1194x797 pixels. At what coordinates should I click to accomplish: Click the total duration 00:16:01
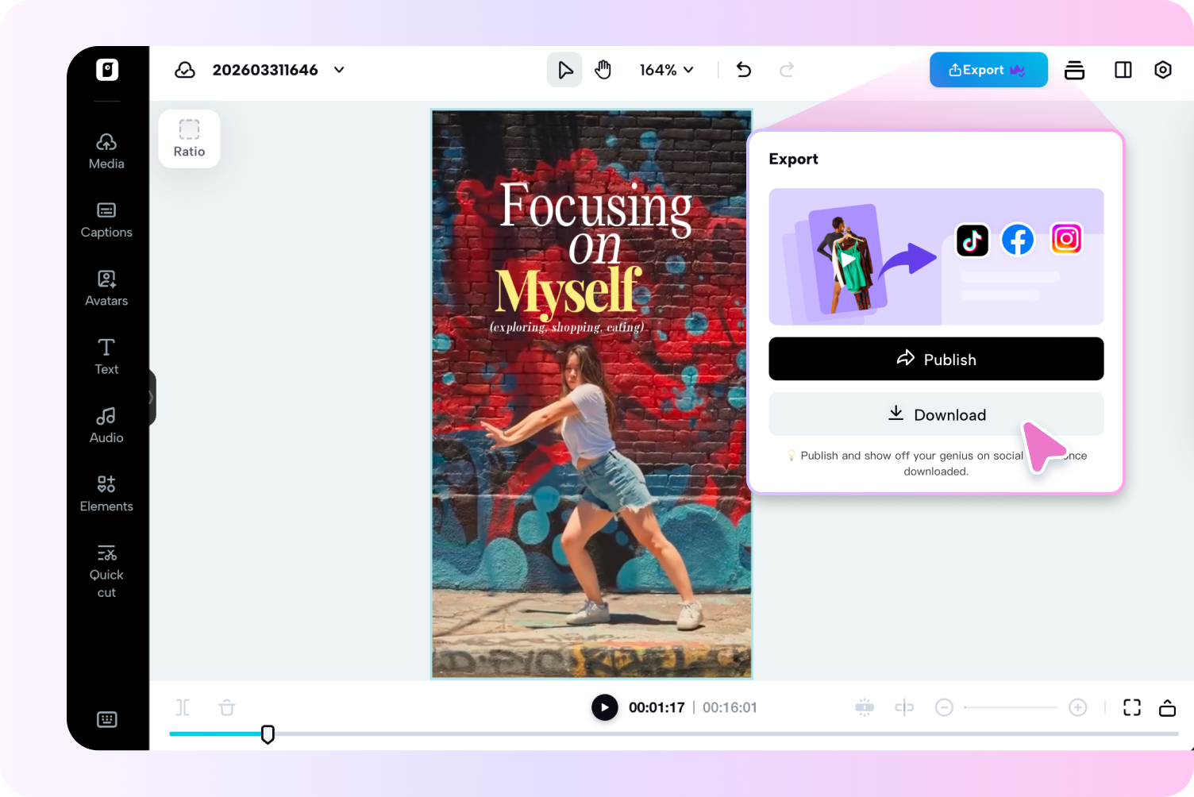(730, 707)
